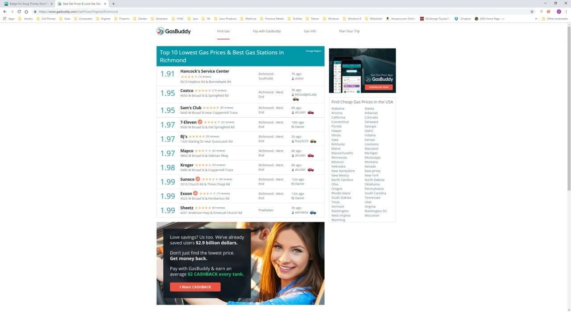Expand the Cell Phones bookmarks folder
This screenshot has width=571, height=312.
[x=46, y=19]
